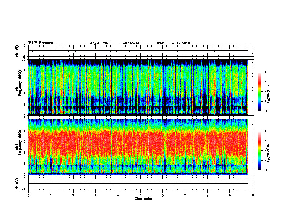
Task: Click the log(PSD) label beside ch.1 colorbar
Action: coord(269,93)
